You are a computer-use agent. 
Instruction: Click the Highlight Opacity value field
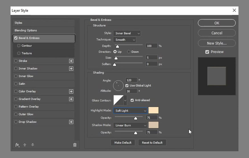151,118
